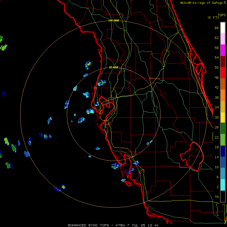Click the "TH" legend label
Screen dimensions: 227x227
[x=217, y=197]
